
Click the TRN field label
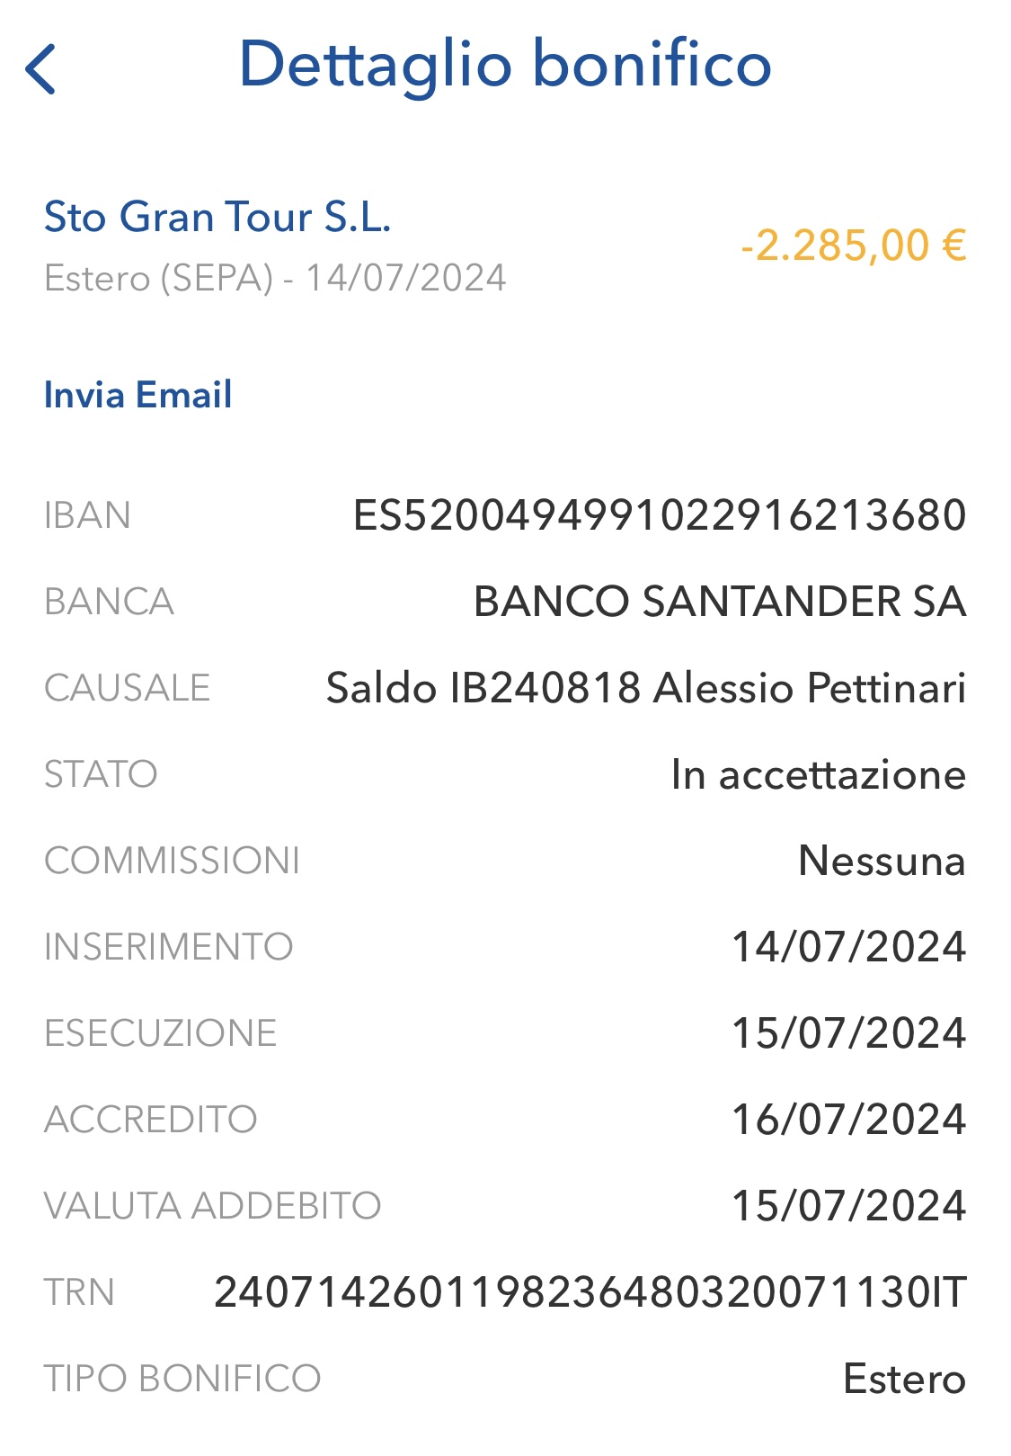pos(79,1292)
